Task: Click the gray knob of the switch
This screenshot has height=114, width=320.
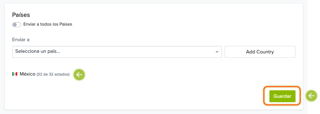Action: coord(15,25)
